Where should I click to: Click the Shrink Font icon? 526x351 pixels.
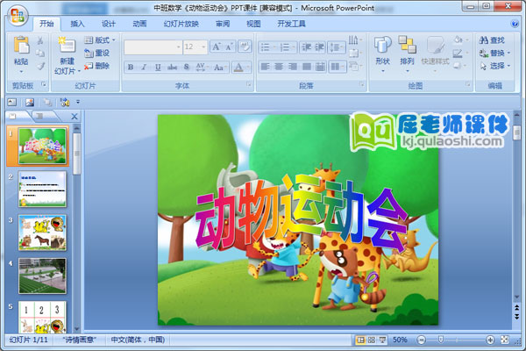pos(229,47)
